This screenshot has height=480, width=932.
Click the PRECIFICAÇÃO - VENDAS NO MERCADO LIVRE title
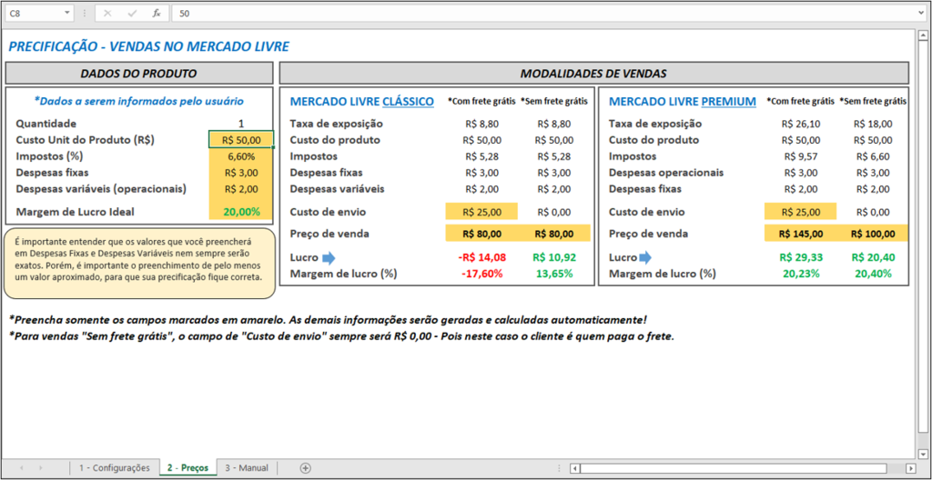[x=149, y=46]
